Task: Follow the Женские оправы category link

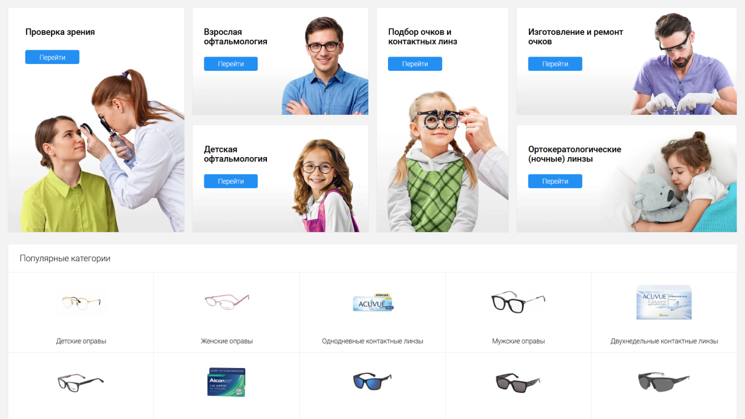Action: (227, 341)
